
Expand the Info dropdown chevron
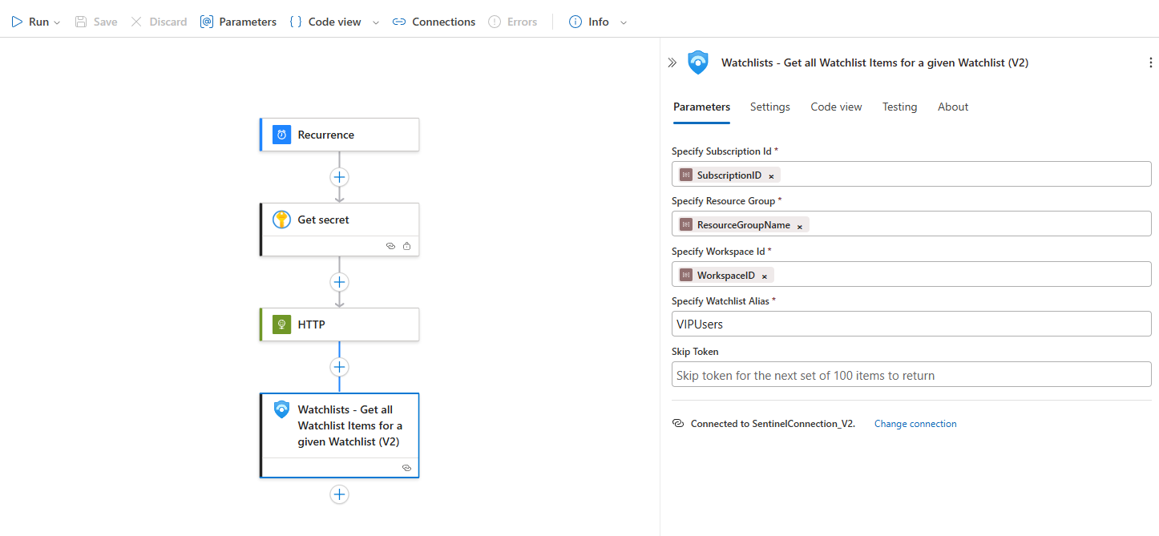(x=624, y=22)
